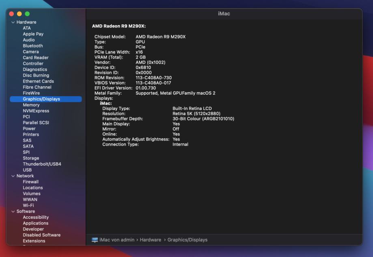
Task: Click Hardware in the path bar
Action: coord(150,240)
